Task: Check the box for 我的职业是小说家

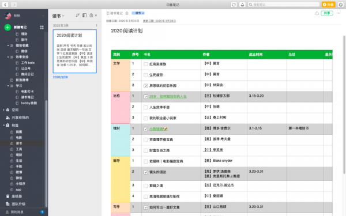Action: [146, 118]
